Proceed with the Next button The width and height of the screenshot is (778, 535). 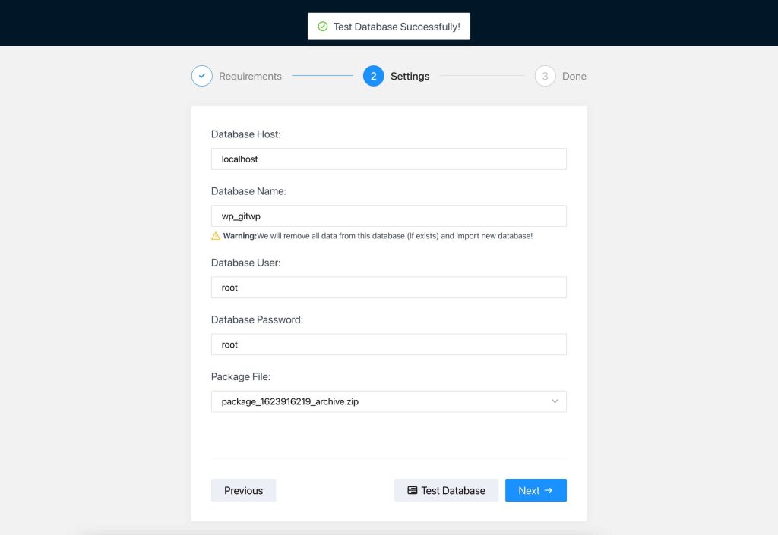536,490
